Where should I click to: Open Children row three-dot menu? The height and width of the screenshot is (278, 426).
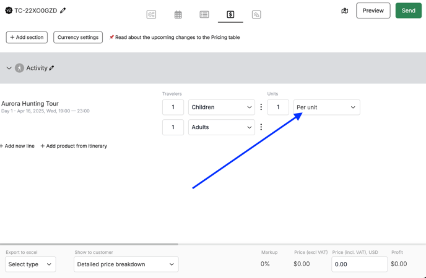click(261, 107)
